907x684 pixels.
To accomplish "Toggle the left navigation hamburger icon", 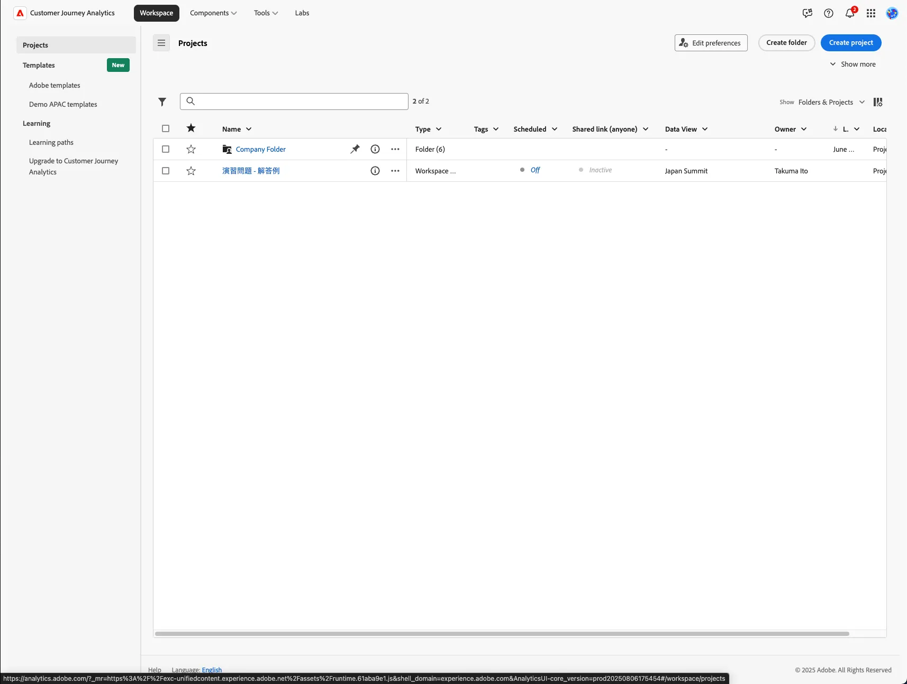I will click(161, 43).
